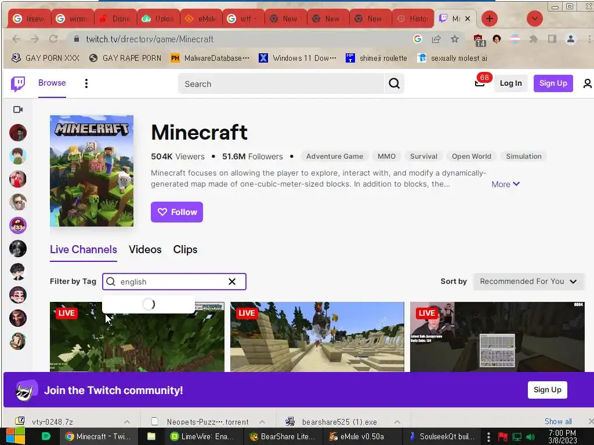Bookmark this page with the star icon

click(455, 39)
